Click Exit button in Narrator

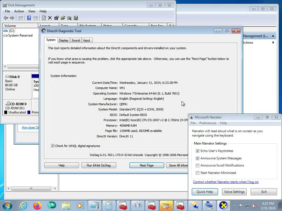pos(264,192)
